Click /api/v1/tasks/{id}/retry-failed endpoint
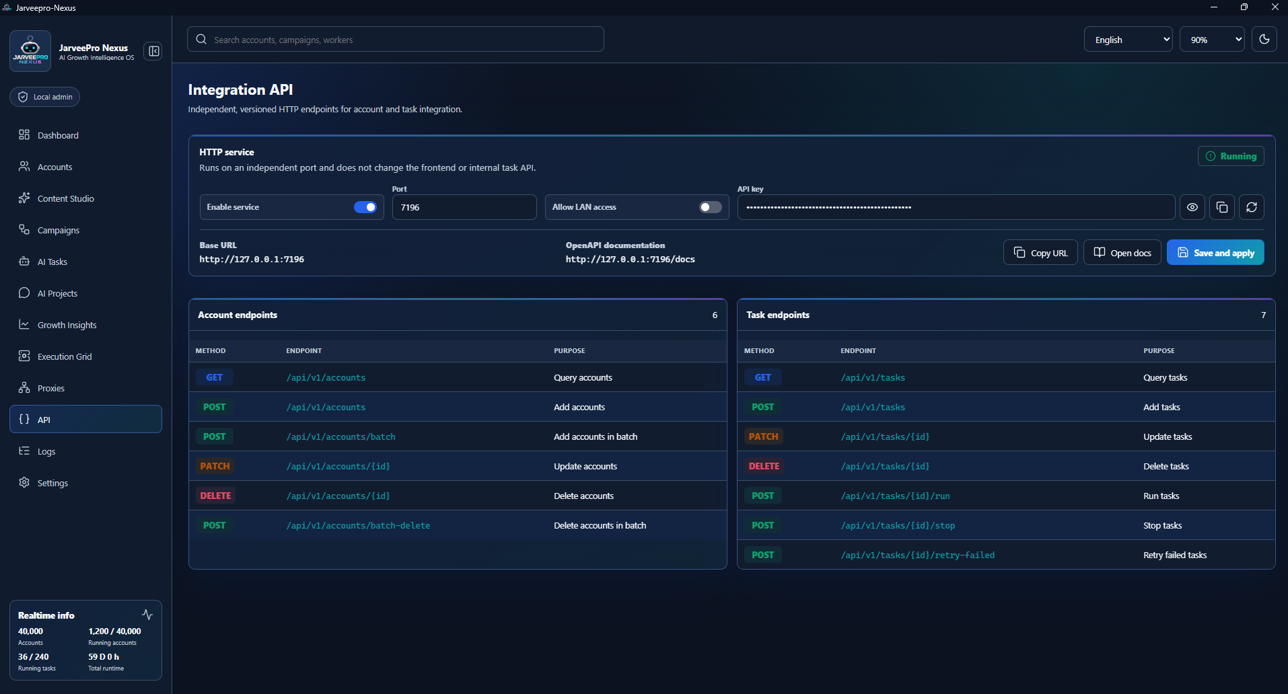1288x694 pixels. (917, 555)
